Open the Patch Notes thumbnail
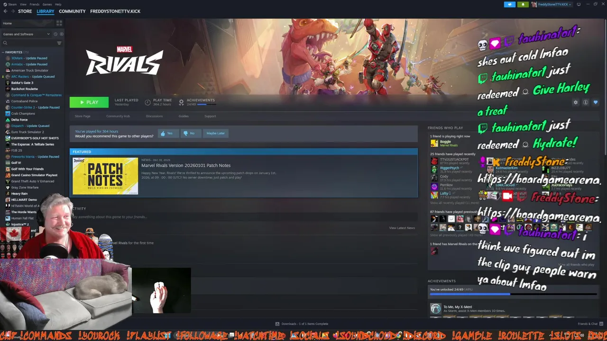607x341 pixels. tap(105, 176)
